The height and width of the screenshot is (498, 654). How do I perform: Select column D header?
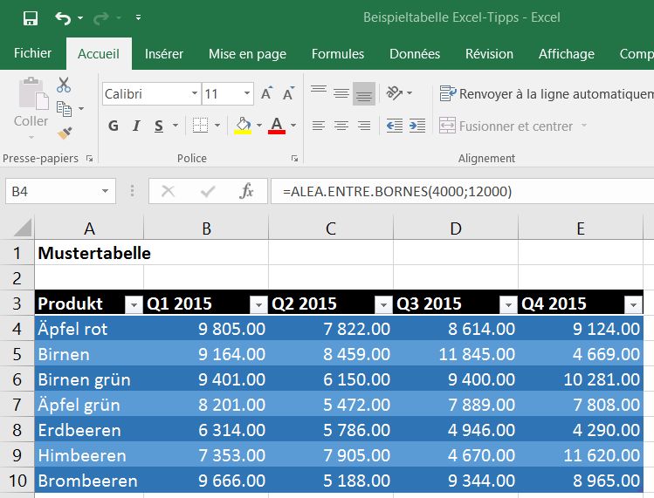pyautogui.click(x=456, y=228)
